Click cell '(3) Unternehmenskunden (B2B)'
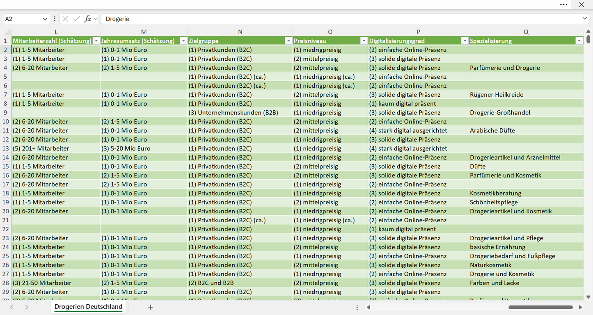 coord(240,113)
